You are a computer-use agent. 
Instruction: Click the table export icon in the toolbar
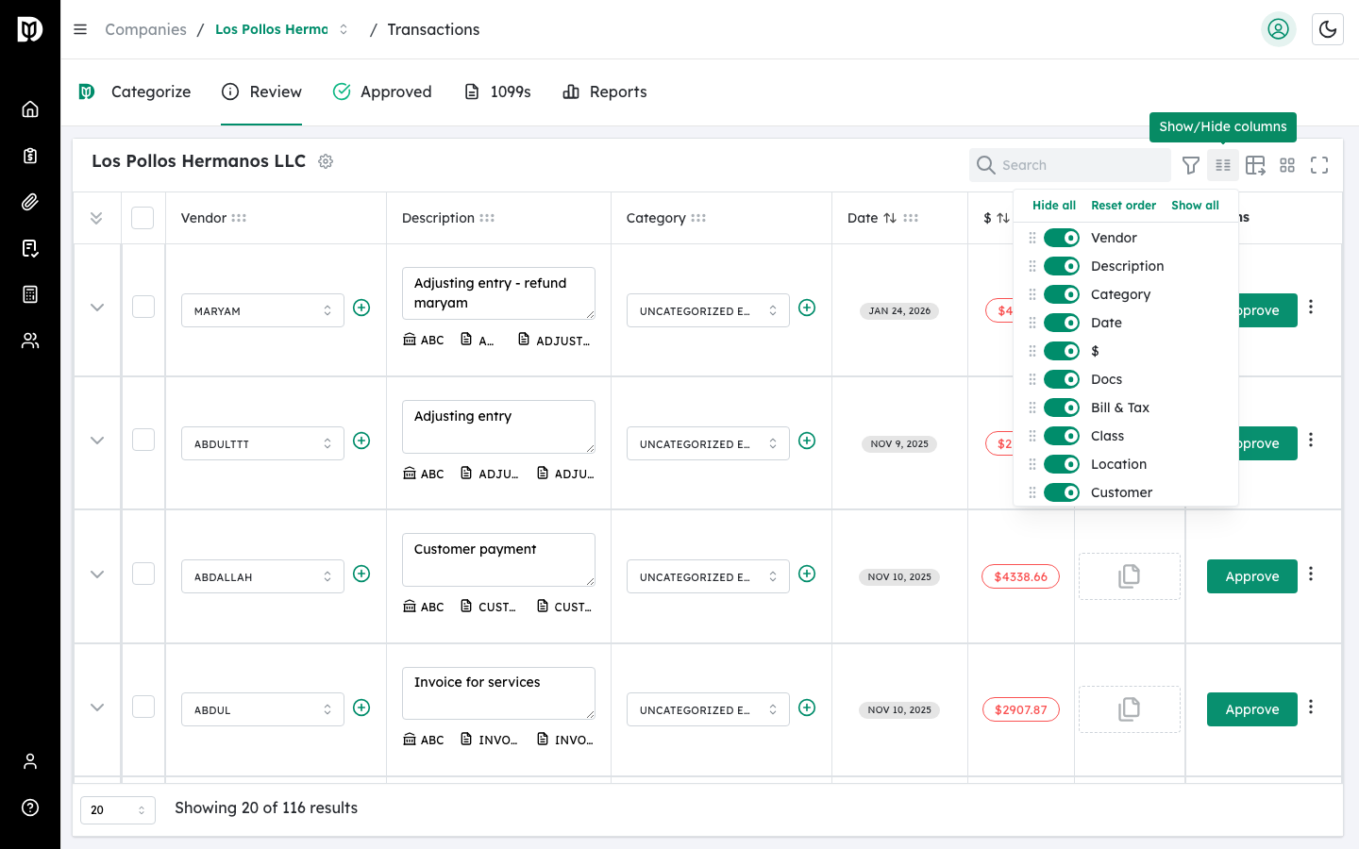pos(1255,165)
